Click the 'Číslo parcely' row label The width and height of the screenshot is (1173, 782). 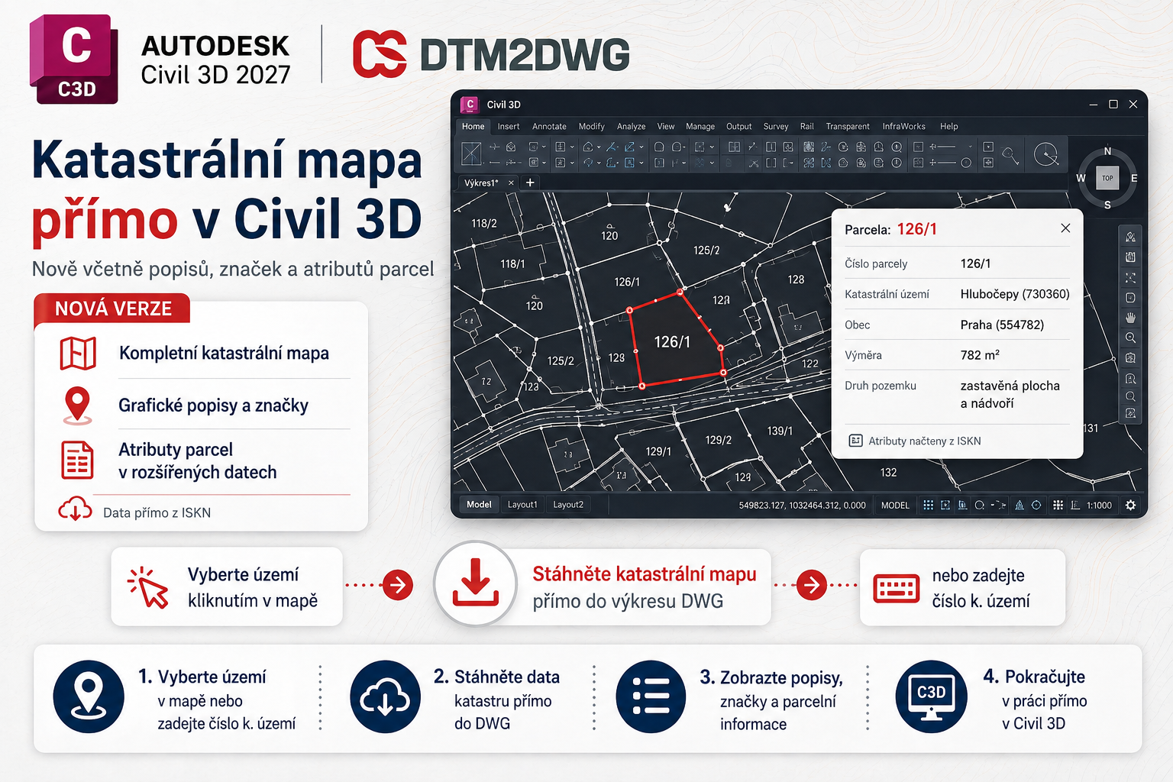coord(876,263)
